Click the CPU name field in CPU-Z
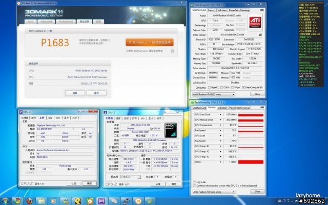Image resolution: width=328 pixels, height=205 pixels. pyautogui.click(x=140, y=125)
